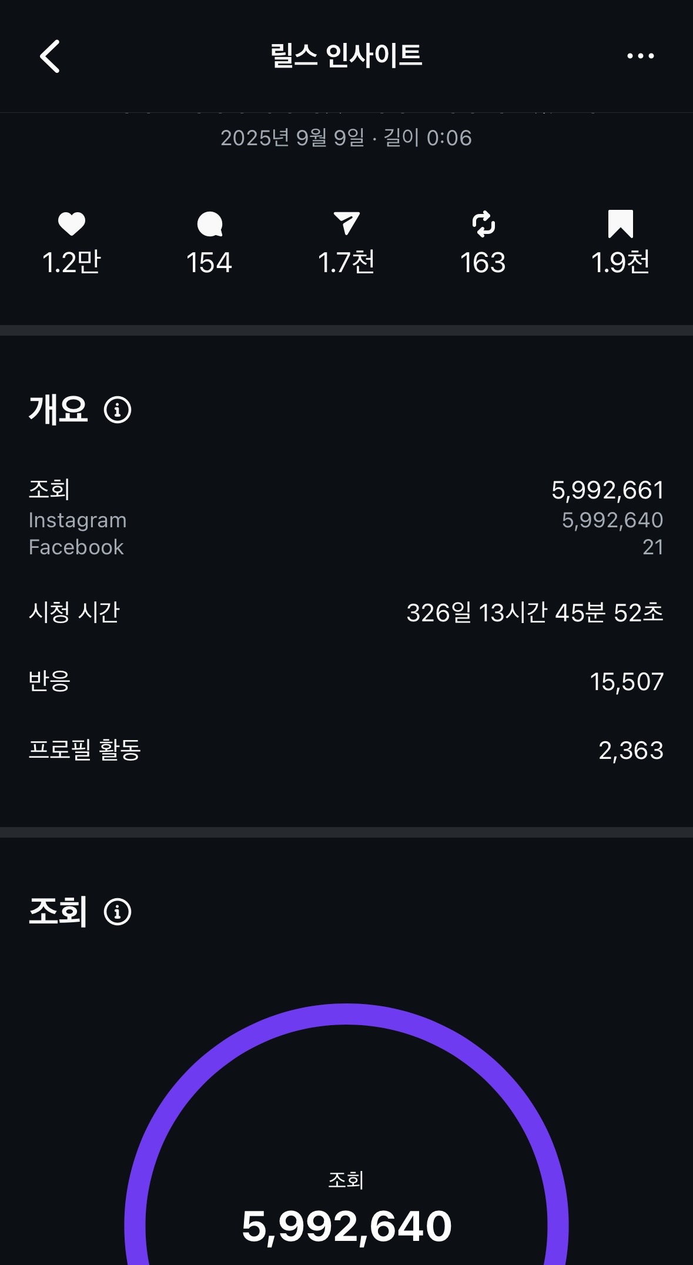
Task: Tap the heart likes icon
Action: coord(72,224)
